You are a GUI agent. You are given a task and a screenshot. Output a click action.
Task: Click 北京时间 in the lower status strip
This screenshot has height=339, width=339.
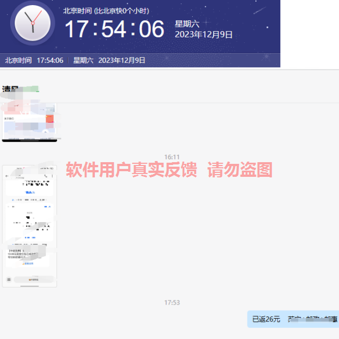pyautogui.click(x=18, y=60)
